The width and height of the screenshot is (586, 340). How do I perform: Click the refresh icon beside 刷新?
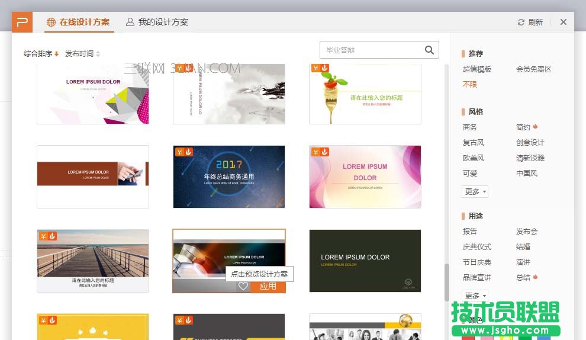(x=521, y=23)
